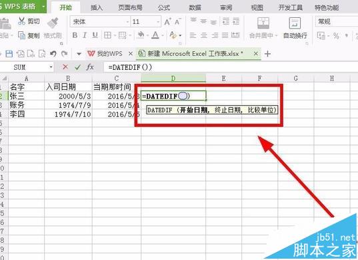Screen dimensions: 358x260
Task: Increase font size with A+ icon
Action: [167, 22]
